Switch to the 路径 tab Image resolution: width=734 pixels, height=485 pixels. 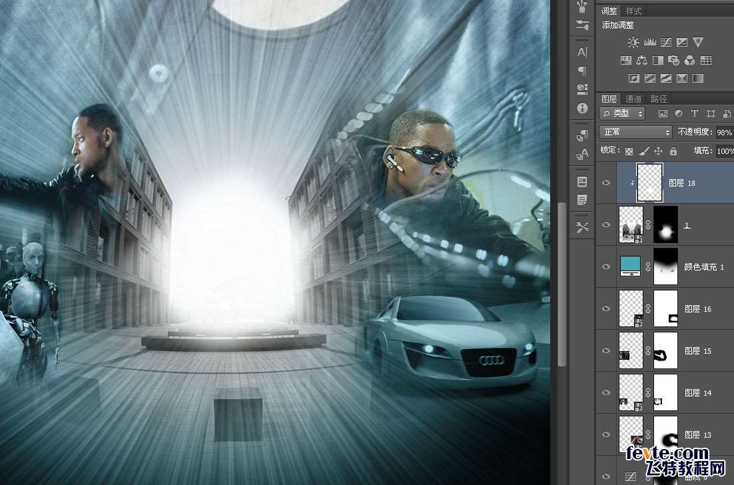pyautogui.click(x=659, y=99)
